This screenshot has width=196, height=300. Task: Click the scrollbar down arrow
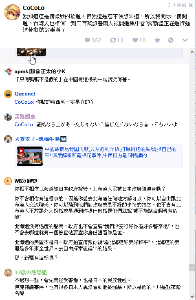click(192, 297)
